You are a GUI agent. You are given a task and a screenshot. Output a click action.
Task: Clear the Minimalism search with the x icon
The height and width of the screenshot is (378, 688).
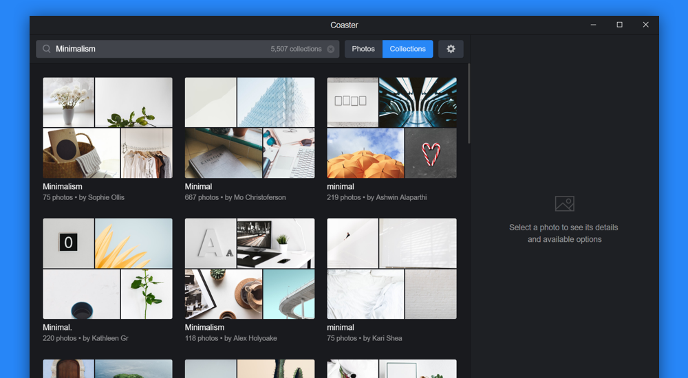(331, 49)
